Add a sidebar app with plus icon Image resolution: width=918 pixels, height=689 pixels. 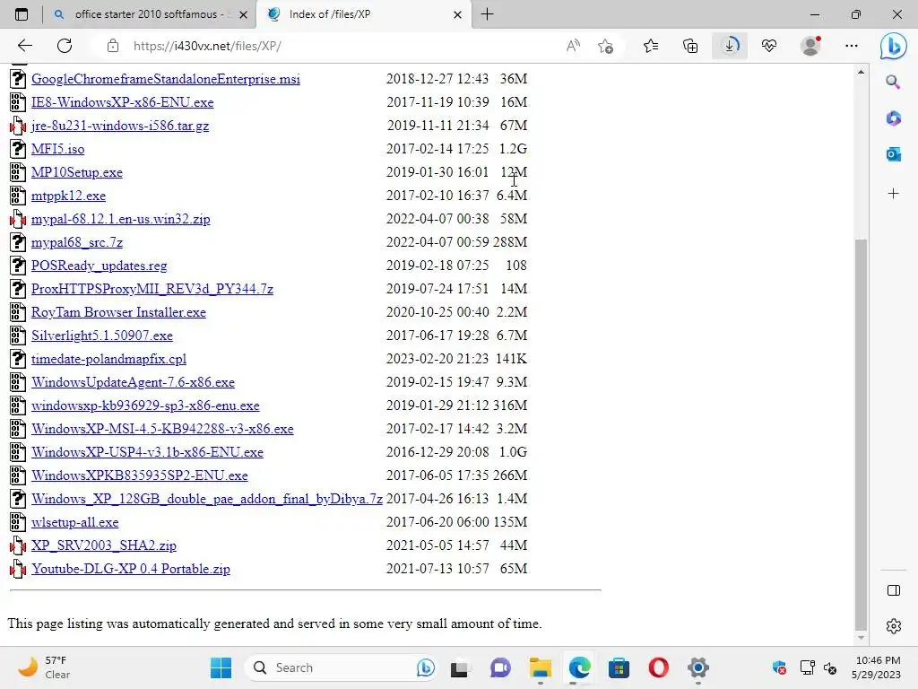893,194
